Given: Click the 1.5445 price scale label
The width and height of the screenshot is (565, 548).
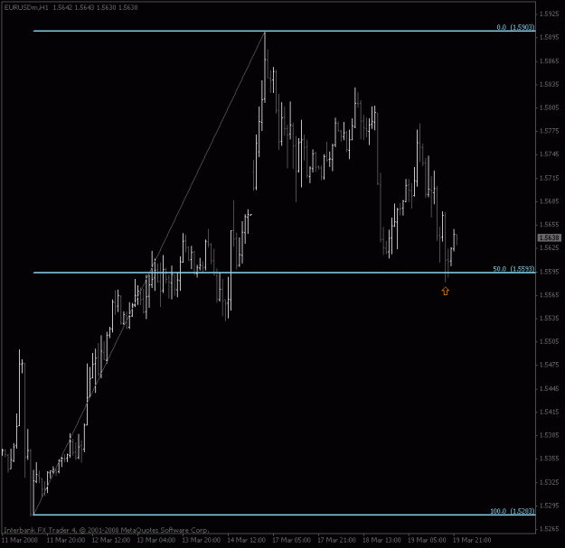Looking at the screenshot, I should [550, 388].
